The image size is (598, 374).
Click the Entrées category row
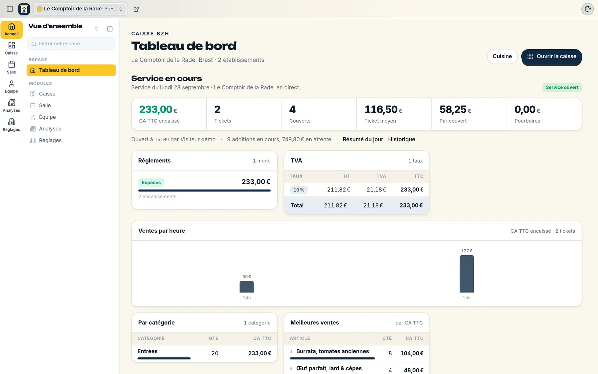[x=204, y=353]
